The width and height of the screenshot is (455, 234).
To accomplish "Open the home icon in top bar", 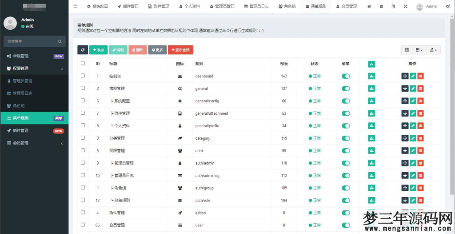I will [369, 6].
